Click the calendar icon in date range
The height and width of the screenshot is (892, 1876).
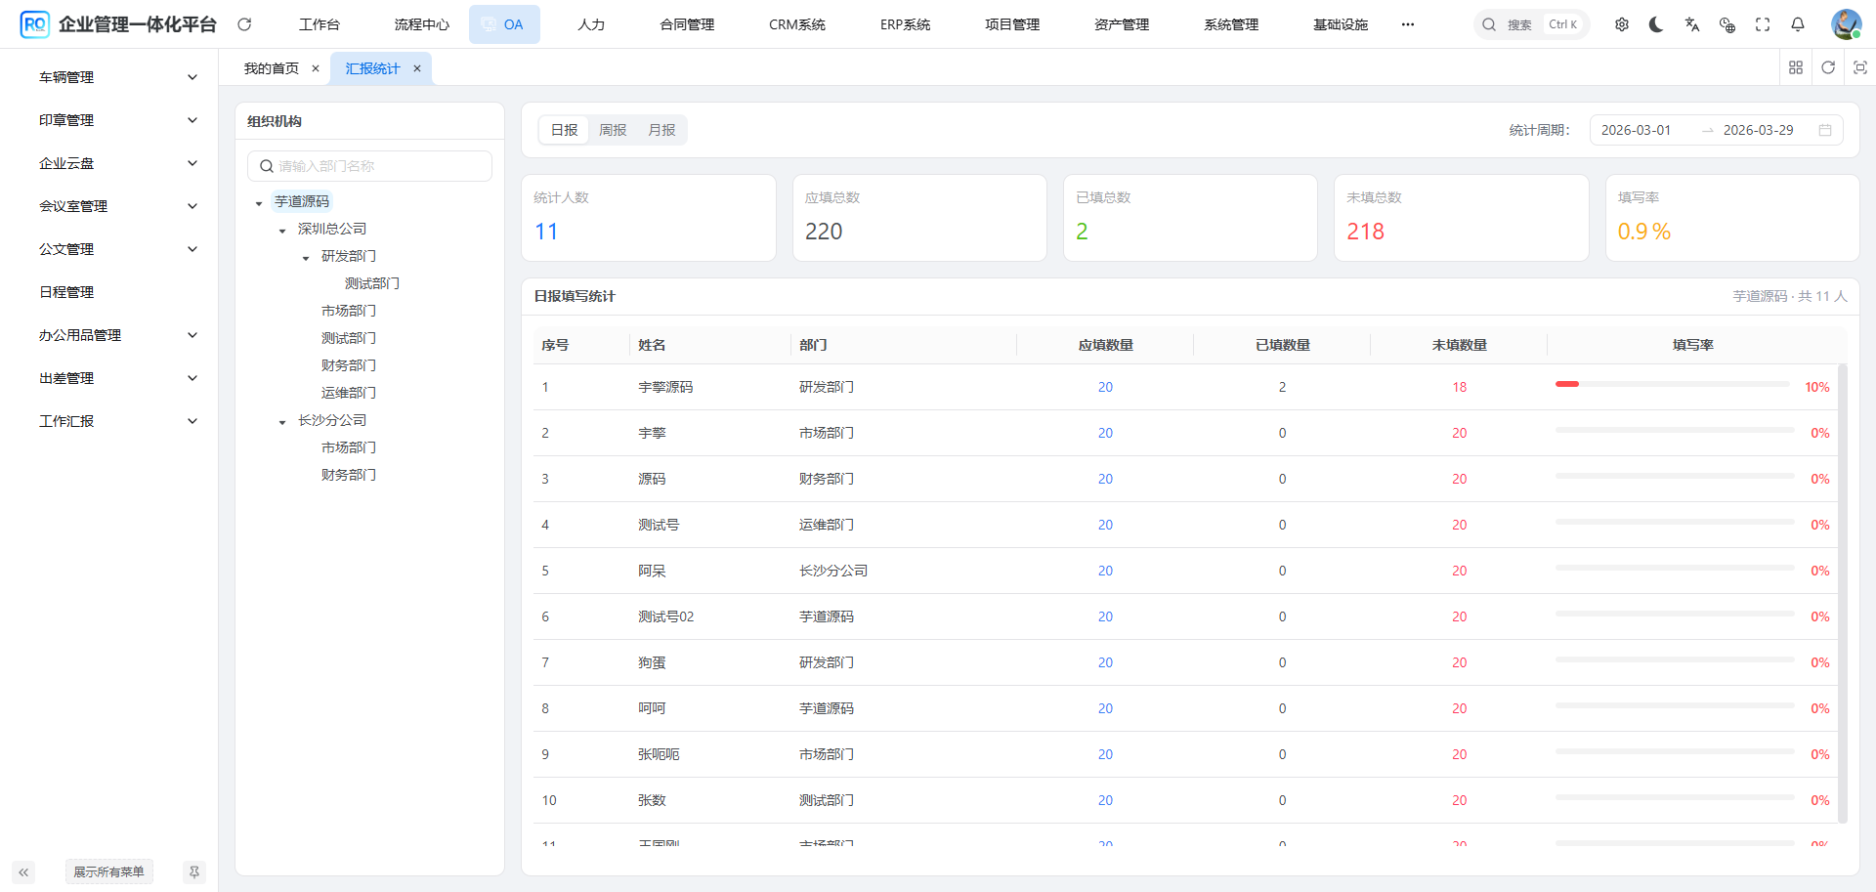point(1825,130)
